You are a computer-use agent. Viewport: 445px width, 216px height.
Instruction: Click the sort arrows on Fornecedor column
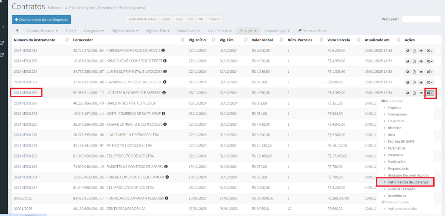point(183,40)
